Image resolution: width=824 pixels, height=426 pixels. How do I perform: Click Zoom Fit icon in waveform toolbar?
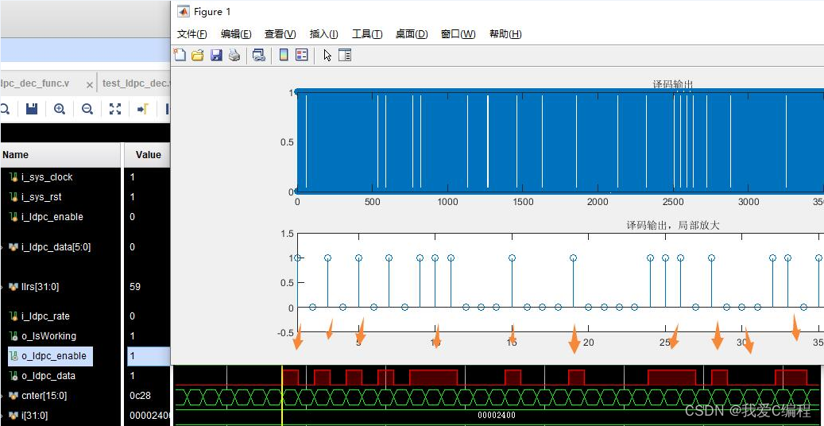[x=115, y=109]
